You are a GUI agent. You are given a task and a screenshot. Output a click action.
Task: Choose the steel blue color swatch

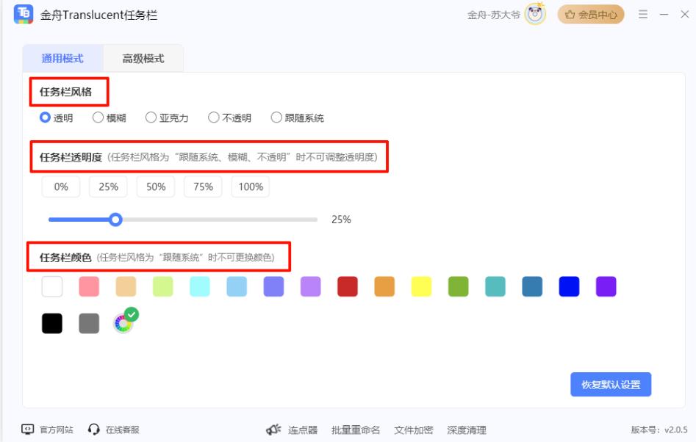pyautogui.click(x=532, y=286)
